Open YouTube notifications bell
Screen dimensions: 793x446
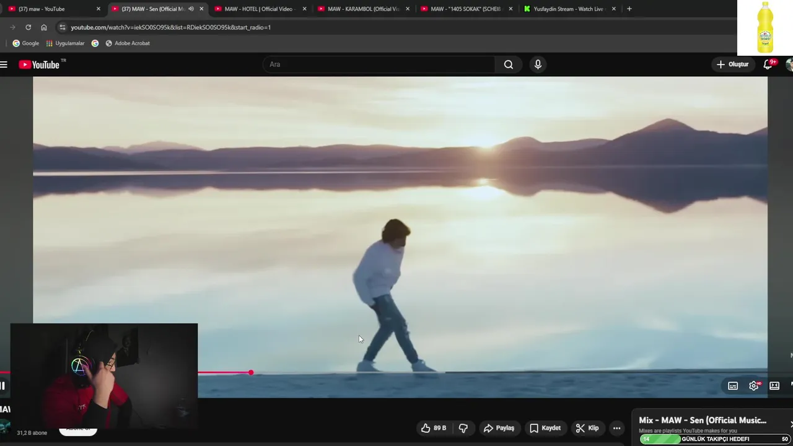768,64
